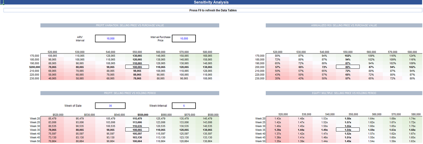Click the outlined 80% cell in ROI table
The height and width of the screenshot is (144, 423).
[348, 67]
